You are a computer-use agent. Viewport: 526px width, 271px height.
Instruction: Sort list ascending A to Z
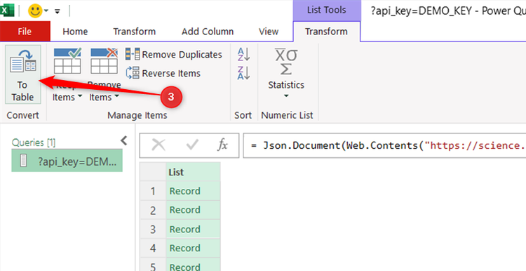[x=243, y=54]
